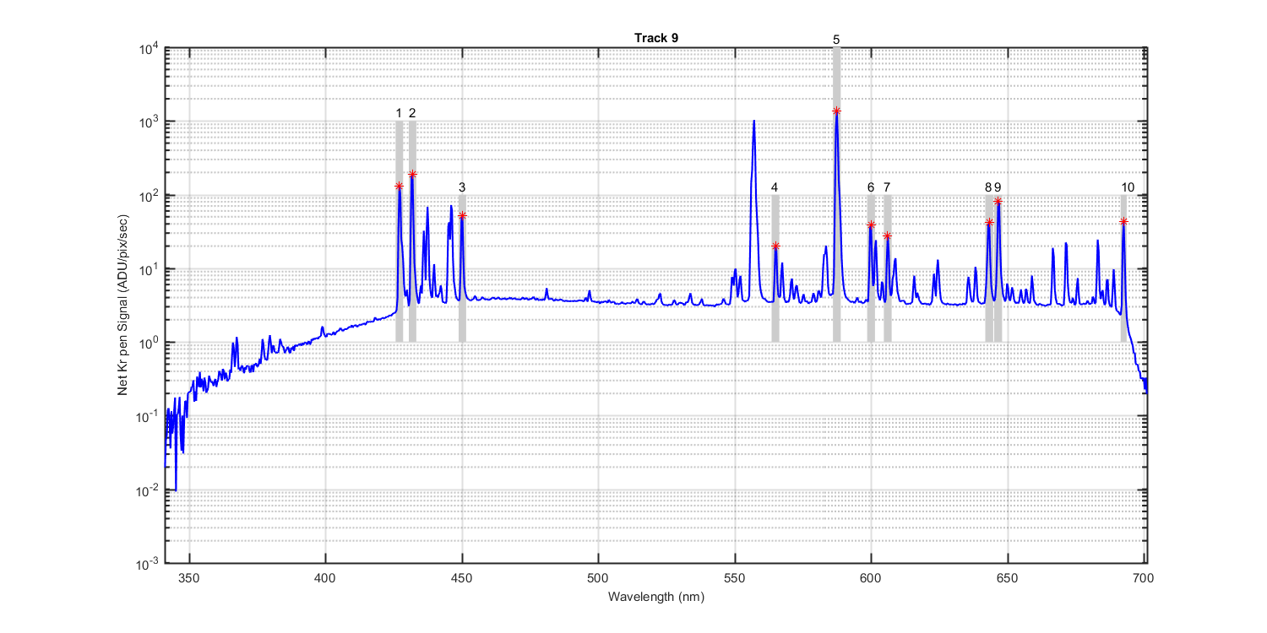Viewport: 1267px width, 633px height.
Task: Click the red peak marker labeled 5
Action: click(836, 111)
